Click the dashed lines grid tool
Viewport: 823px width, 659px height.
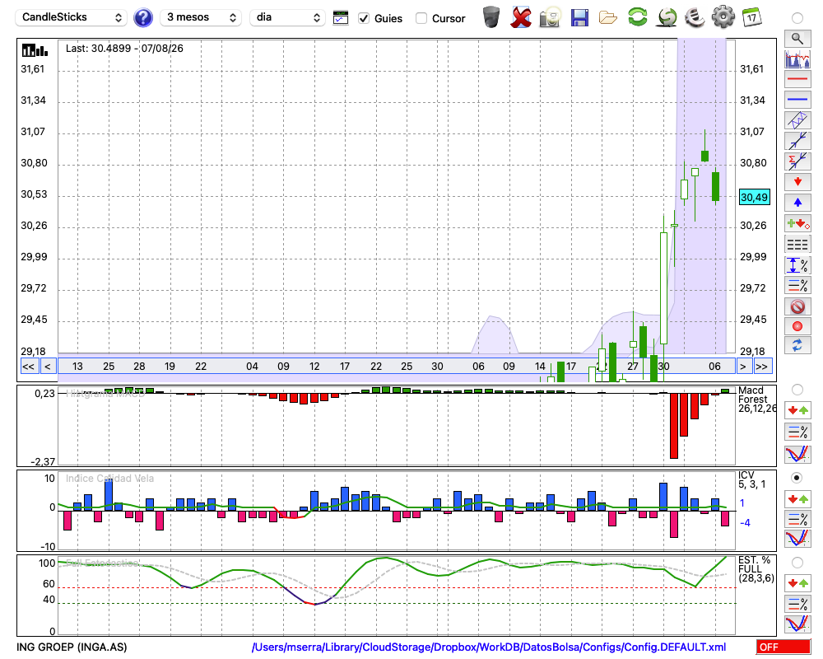[797, 245]
